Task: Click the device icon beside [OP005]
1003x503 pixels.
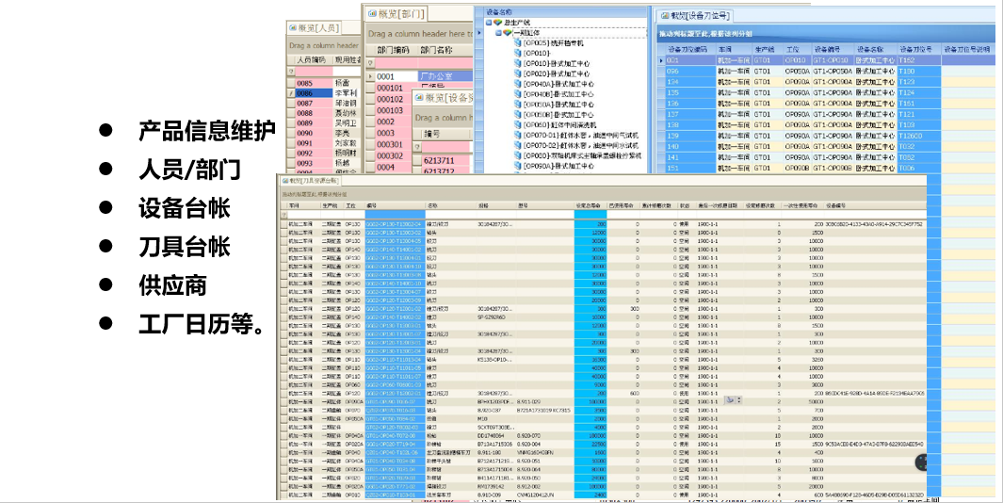Action: pos(517,42)
